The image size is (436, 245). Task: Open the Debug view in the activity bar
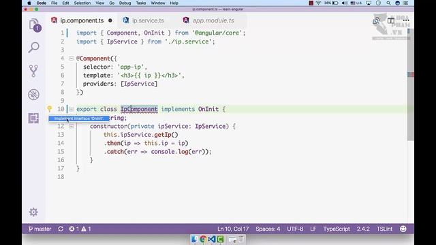tap(33, 95)
